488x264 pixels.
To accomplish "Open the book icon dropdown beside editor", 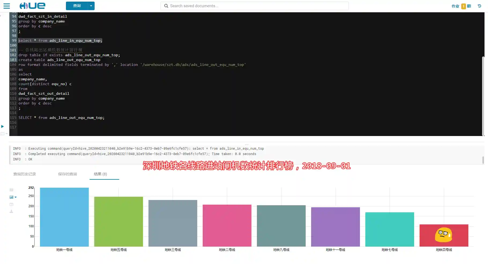I will tap(4, 134).
